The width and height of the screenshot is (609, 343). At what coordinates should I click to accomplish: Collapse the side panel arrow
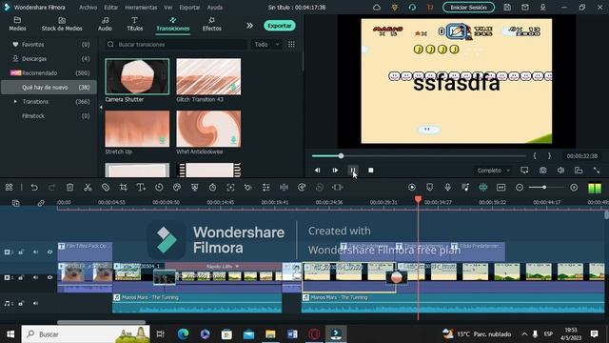101,108
